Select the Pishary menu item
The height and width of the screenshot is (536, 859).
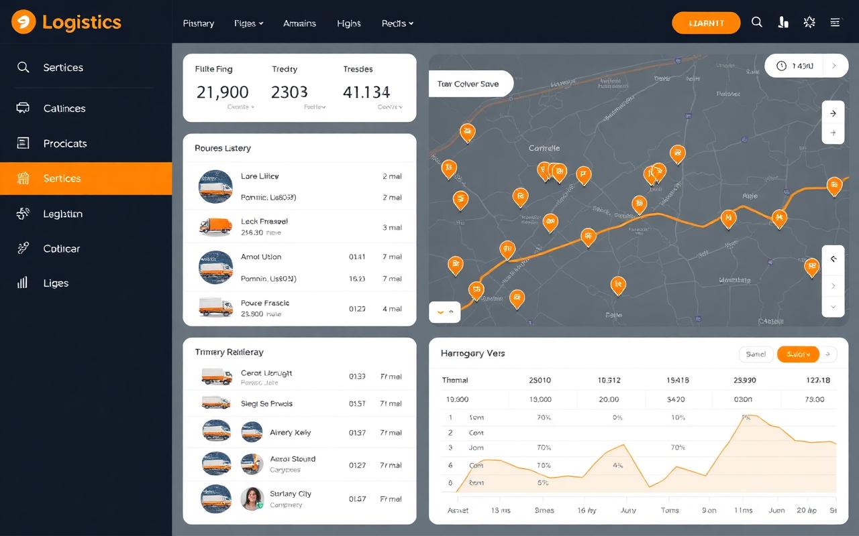(x=199, y=23)
